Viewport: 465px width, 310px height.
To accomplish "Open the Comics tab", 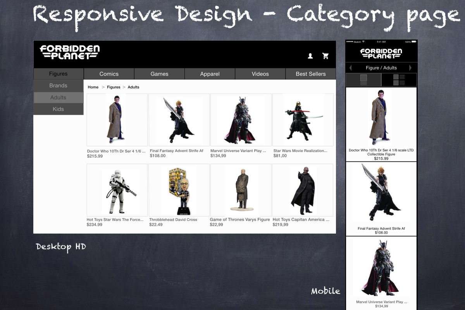I will [109, 74].
